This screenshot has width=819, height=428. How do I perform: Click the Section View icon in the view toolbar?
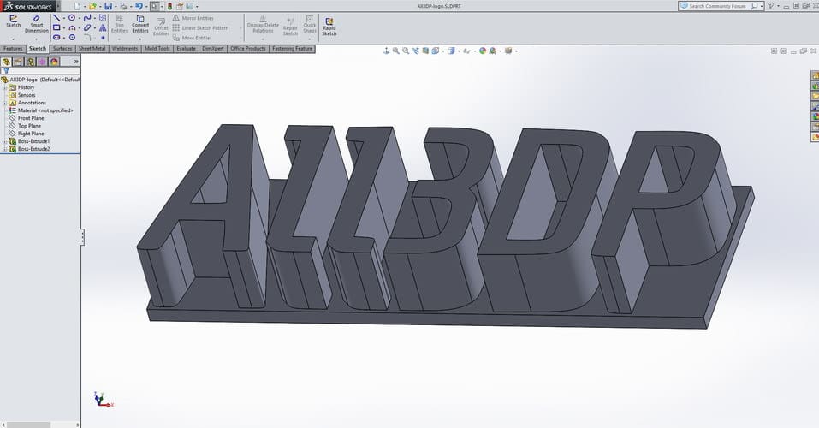[x=425, y=51]
